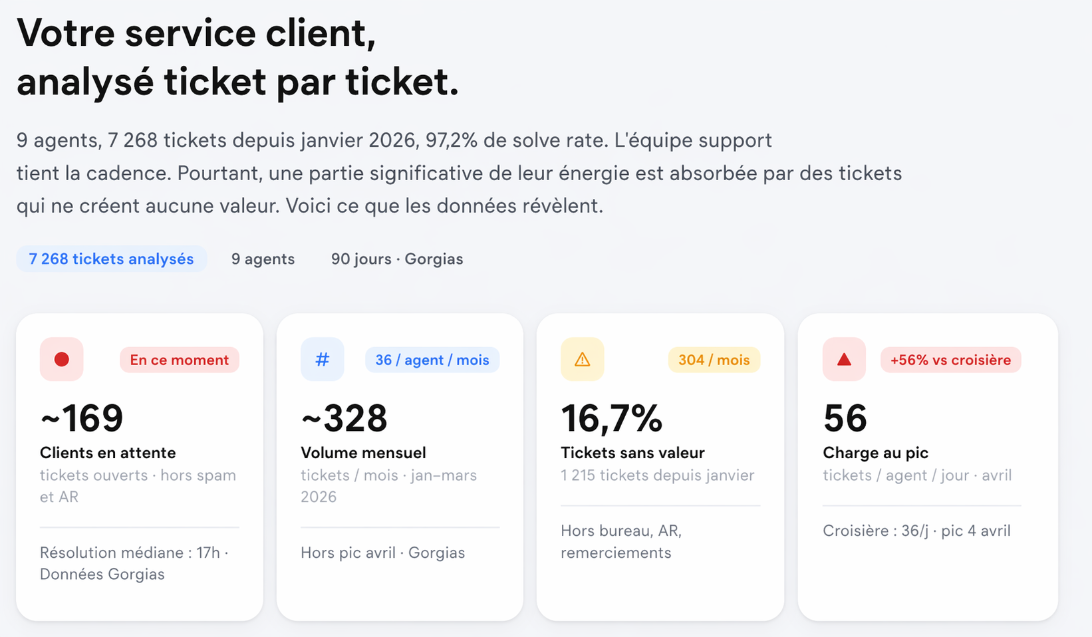Screen dimensions: 1092x637
Task: Select the hash icon on the Volume mensuel card
Action: pyautogui.click(x=323, y=359)
